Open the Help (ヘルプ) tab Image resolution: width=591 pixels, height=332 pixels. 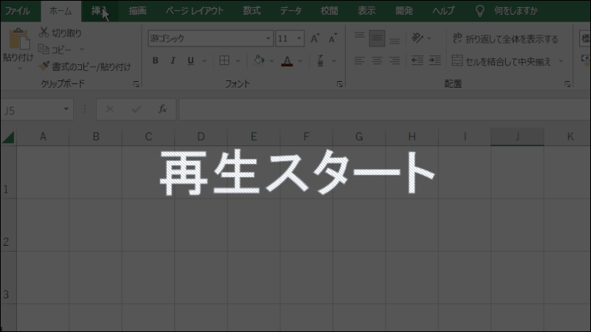coord(444,11)
